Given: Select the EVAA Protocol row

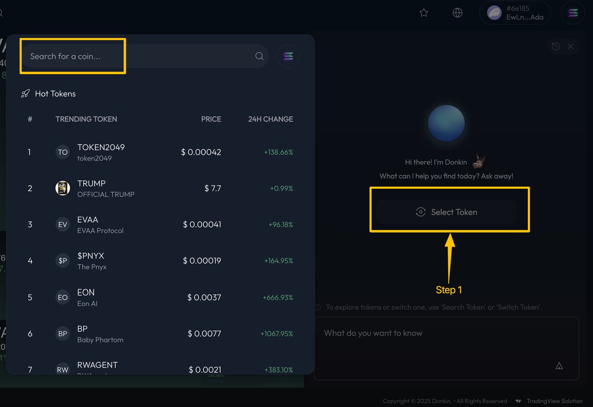Looking at the screenshot, I should 161,225.
